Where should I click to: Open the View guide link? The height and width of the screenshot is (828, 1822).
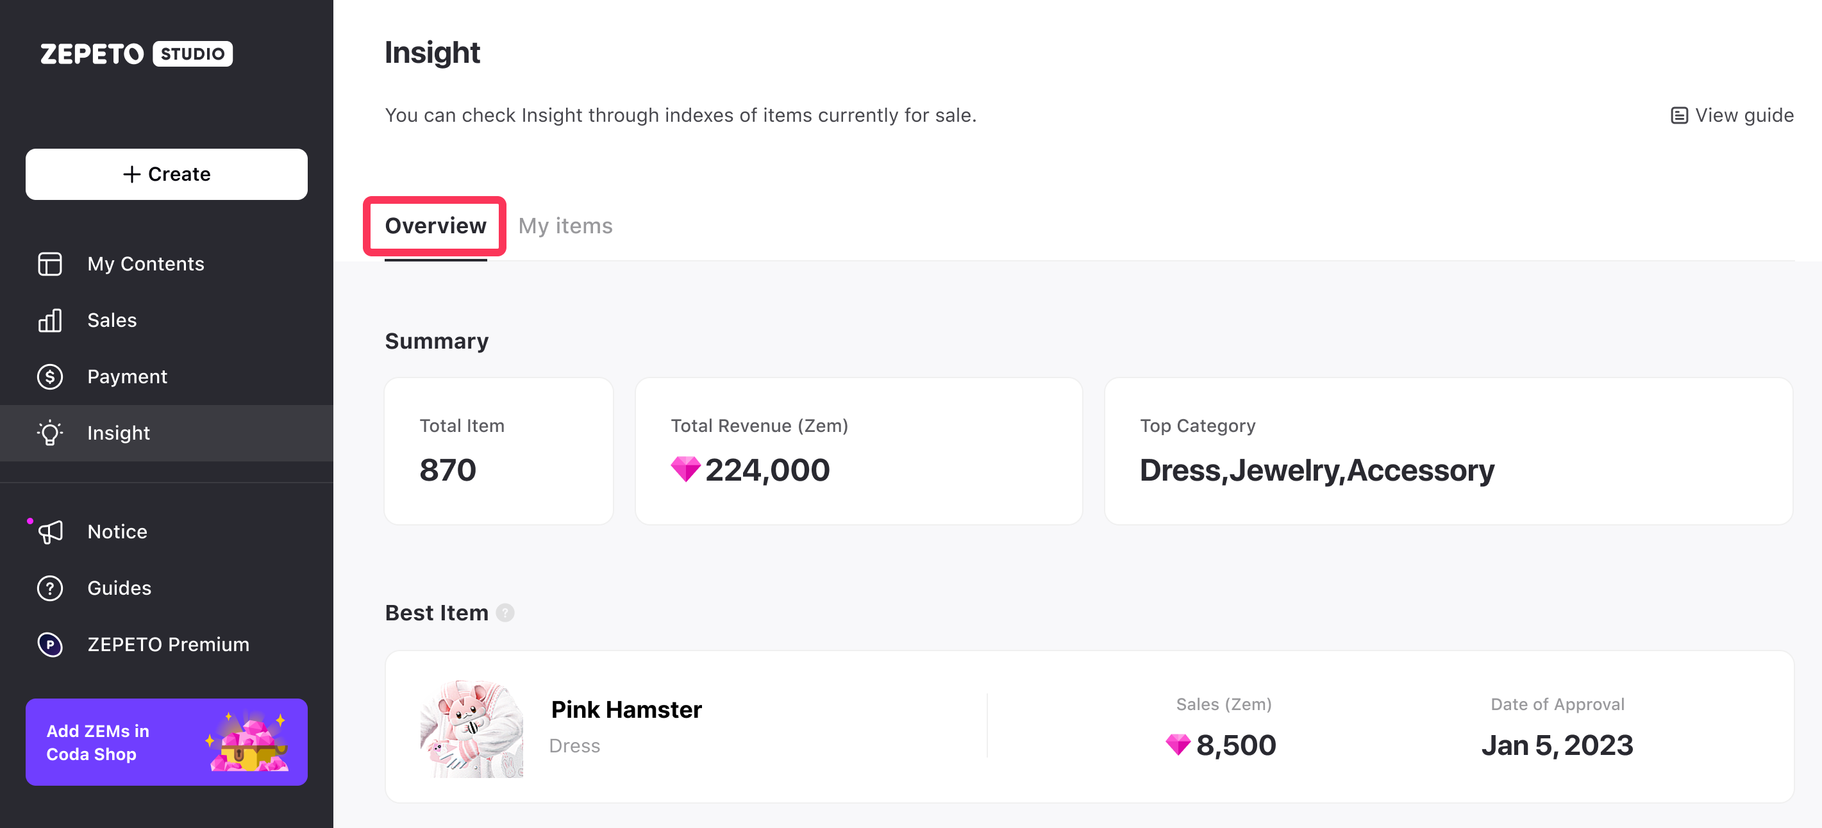[1744, 115]
